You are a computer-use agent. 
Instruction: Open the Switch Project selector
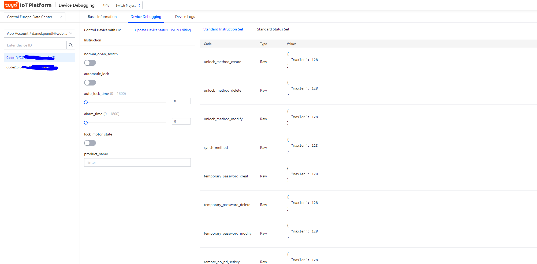tap(128, 5)
